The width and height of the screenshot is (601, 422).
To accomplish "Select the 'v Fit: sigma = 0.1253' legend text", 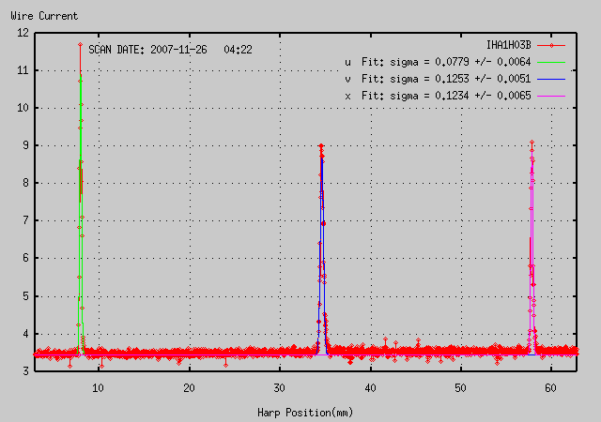I will point(439,79).
